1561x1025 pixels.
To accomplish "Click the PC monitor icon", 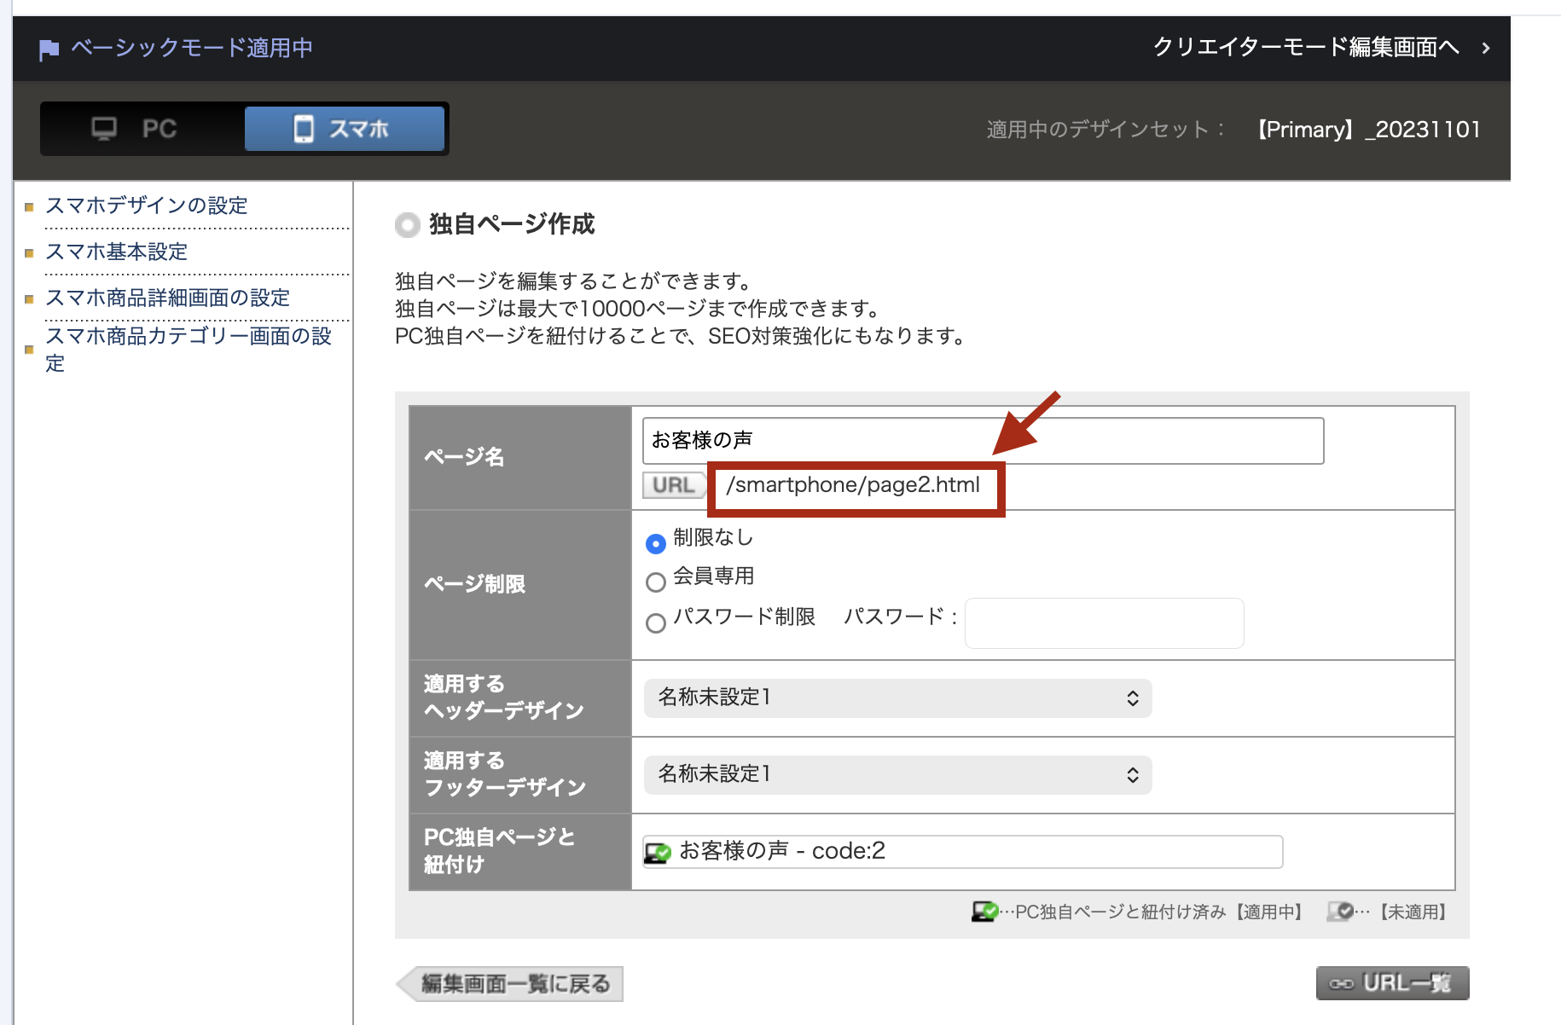I will 104,129.
